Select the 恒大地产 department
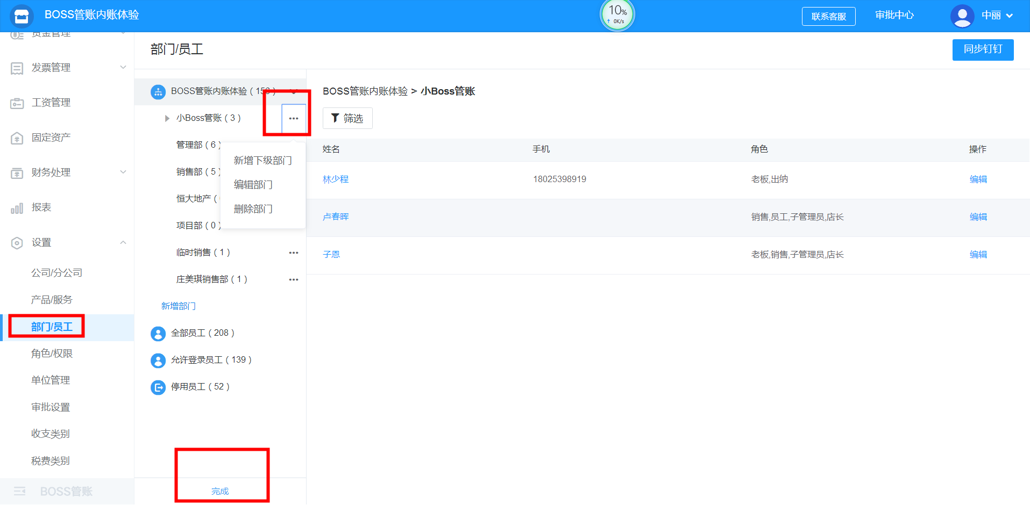This screenshot has width=1030, height=505. (x=197, y=199)
